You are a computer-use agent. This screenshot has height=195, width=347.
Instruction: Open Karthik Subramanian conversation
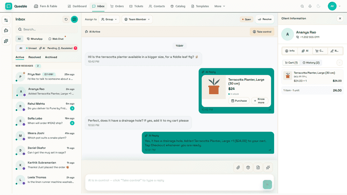47,165
